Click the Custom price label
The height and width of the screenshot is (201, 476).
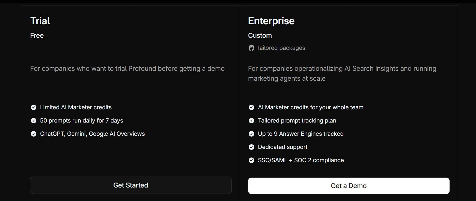[260, 36]
